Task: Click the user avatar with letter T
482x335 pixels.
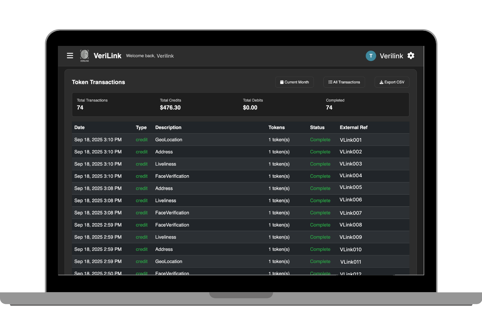Action: click(x=371, y=56)
